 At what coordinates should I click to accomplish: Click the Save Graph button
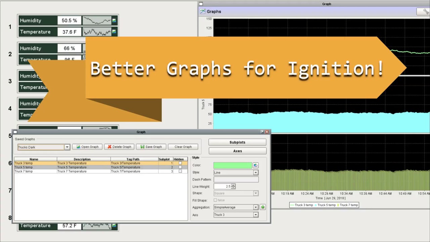(151, 147)
